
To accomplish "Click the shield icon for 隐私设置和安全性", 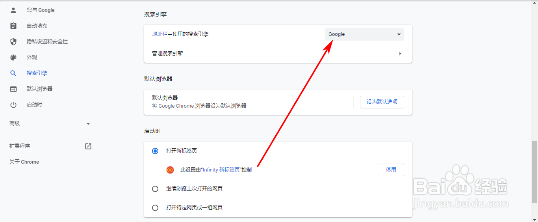I will pos(13,42).
